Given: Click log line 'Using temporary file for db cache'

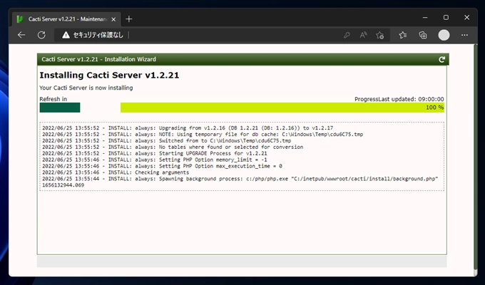Looking at the screenshot, I should coord(203,135).
